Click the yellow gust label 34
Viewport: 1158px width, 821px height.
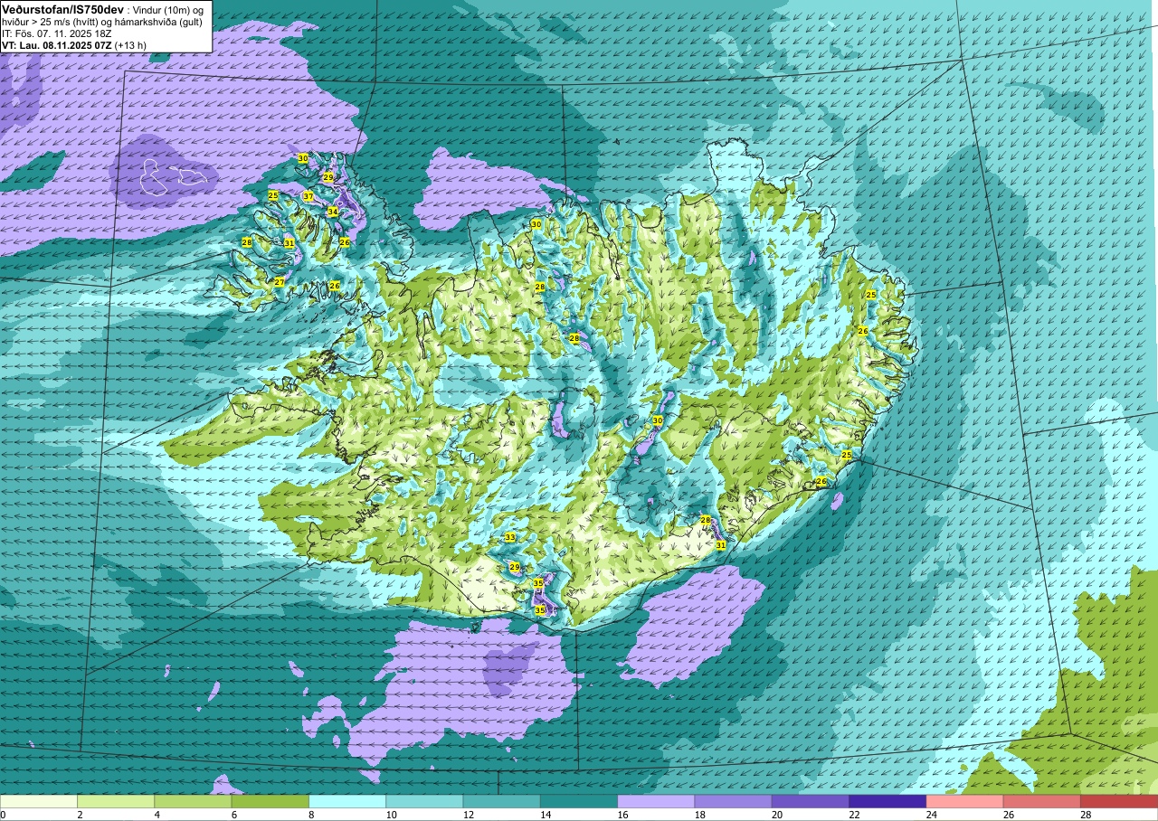click(333, 212)
